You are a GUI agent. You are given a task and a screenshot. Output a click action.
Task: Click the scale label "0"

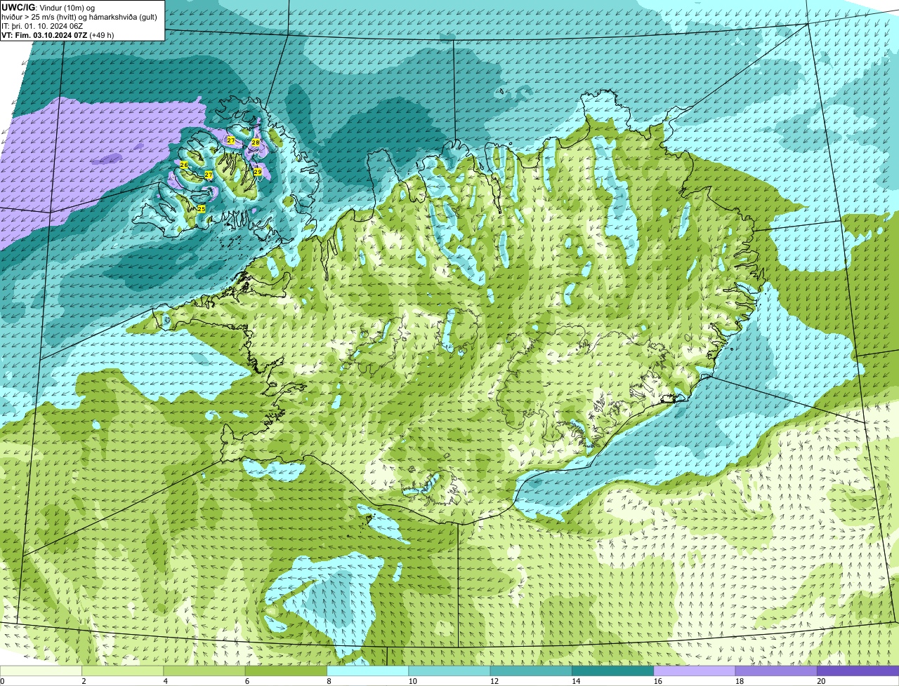tap(3, 681)
